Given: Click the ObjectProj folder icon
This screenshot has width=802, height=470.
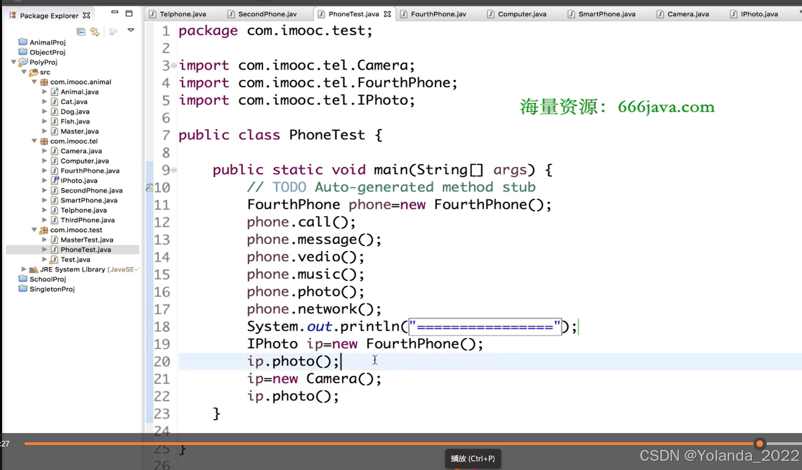Looking at the screenshot, I should pyautogui.click(x=23, y=52).
